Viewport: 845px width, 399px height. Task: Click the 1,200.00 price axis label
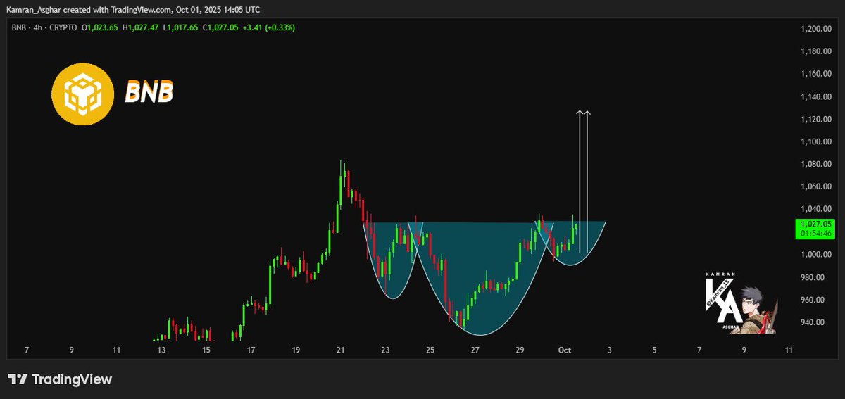(817, 29)
